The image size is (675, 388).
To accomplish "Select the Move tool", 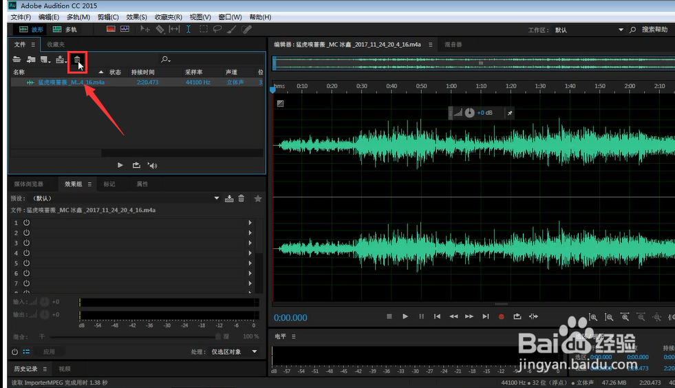I will click(x=144, y=30).
